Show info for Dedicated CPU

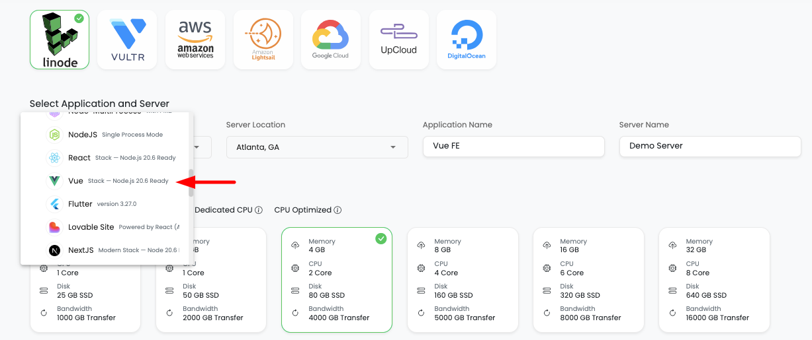[259, 210]
